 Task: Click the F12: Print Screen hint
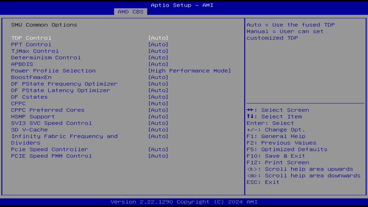(x=278, y=162)
